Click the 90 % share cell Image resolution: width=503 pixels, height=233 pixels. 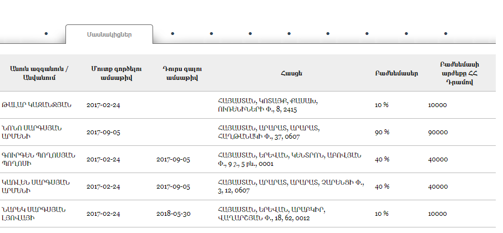click(x=382, y=132)
